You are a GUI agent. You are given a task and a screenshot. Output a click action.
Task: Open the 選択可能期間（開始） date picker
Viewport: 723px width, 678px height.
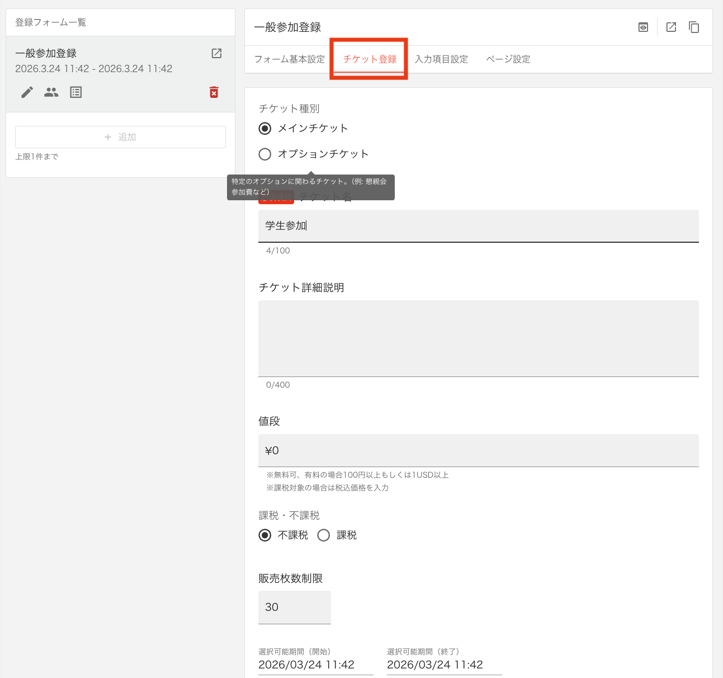tap(315, 665)
